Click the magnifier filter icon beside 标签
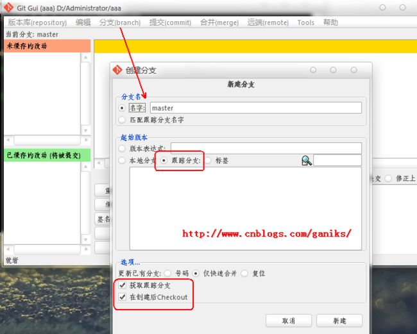Image resolution: width=417 pixels, height=334 pixels. click(307, 160)
